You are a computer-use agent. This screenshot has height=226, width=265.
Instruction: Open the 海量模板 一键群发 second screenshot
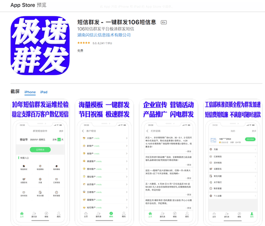(104, 162)
